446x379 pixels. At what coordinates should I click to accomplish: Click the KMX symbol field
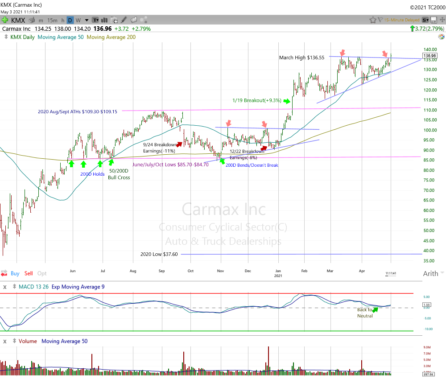click(18, 21)
